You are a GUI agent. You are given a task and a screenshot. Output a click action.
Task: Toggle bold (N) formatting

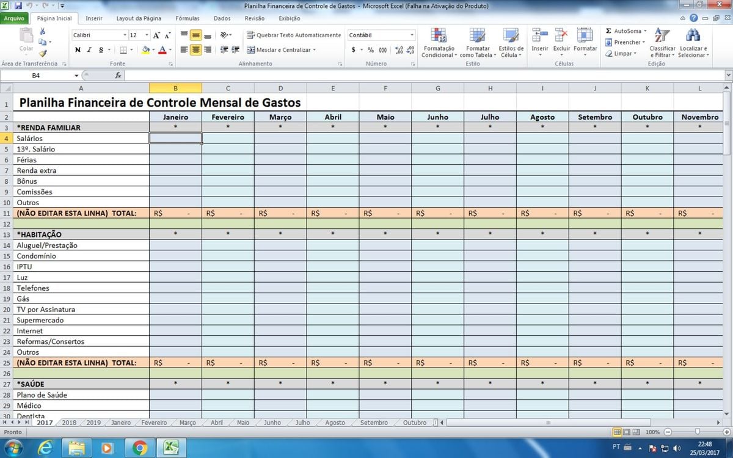78,50
